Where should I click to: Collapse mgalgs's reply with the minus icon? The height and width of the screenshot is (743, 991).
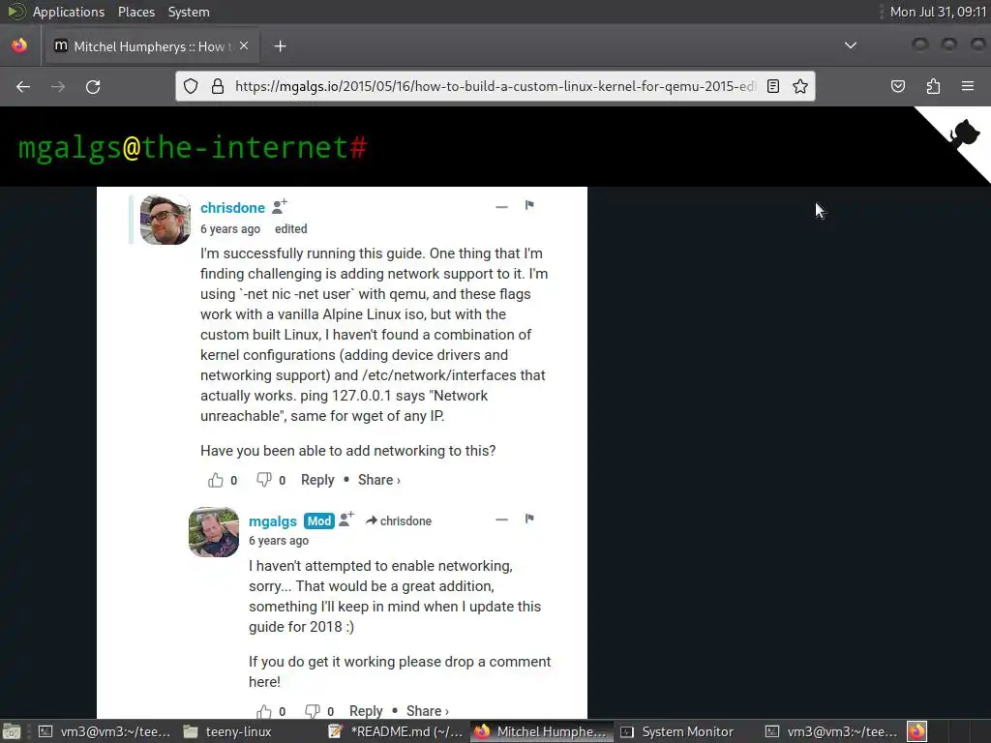point(502,520)
